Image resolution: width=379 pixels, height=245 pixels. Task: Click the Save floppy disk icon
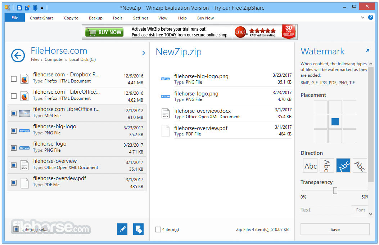click(x=19, y=8)
